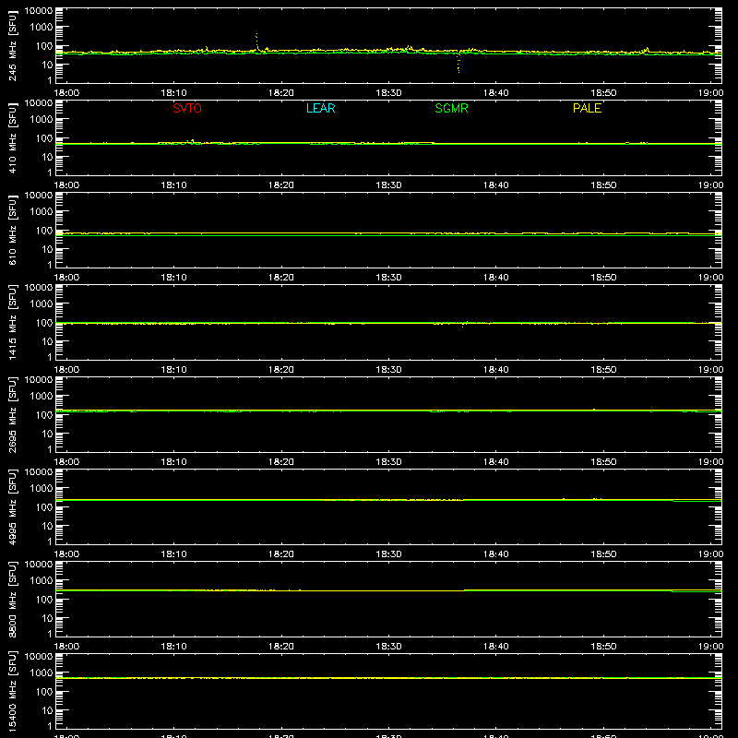The height and width of the screenshot is (738, 738).
Task: Select the 8800 MHz [SFU] axis title
Action: [12, 599]
